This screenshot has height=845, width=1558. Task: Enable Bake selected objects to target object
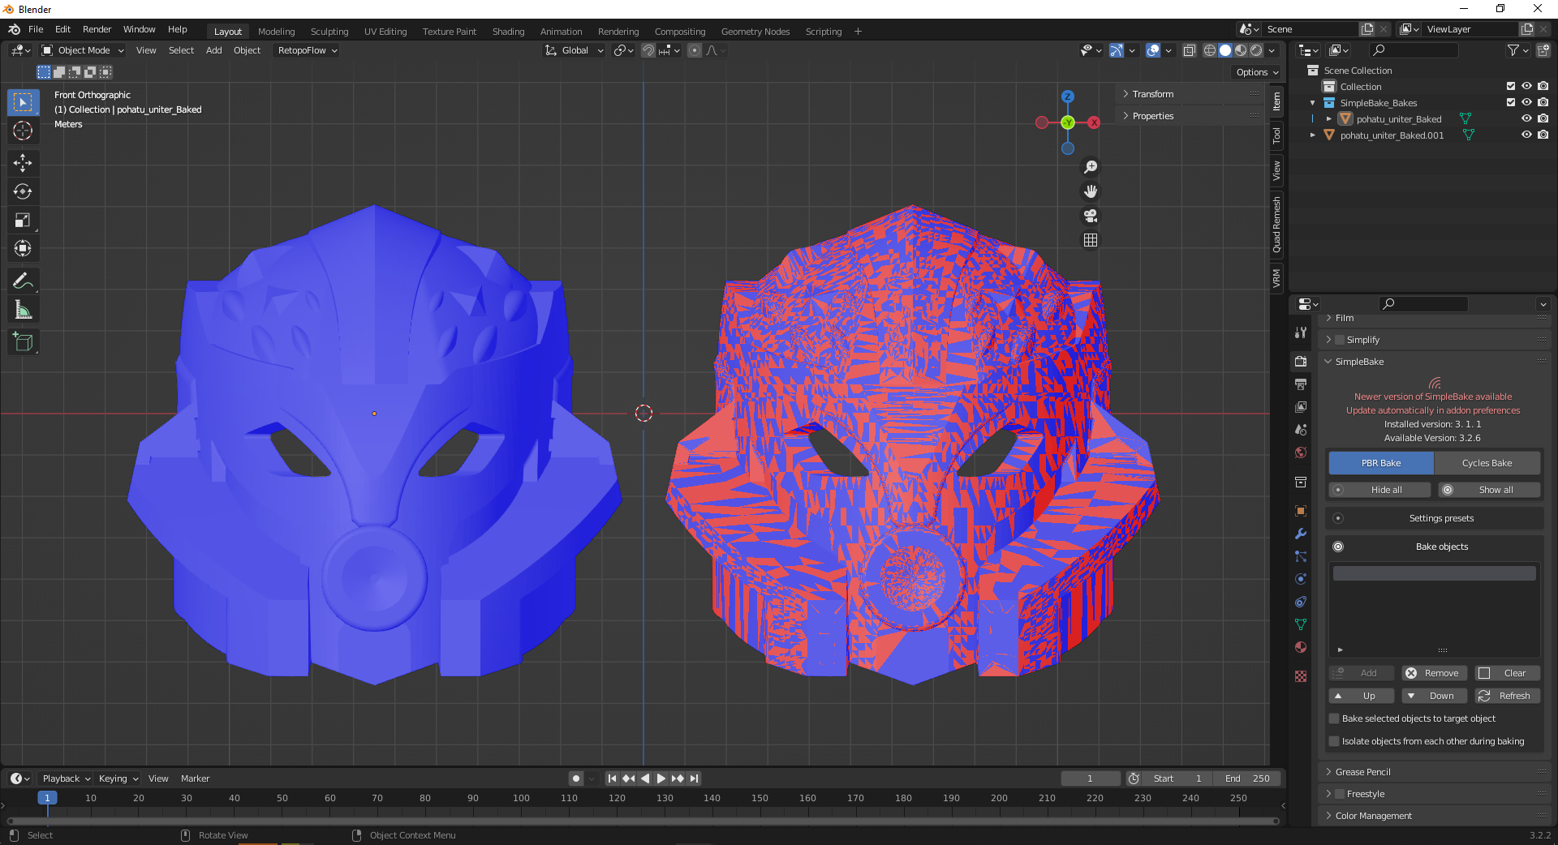click(1333, 718)
